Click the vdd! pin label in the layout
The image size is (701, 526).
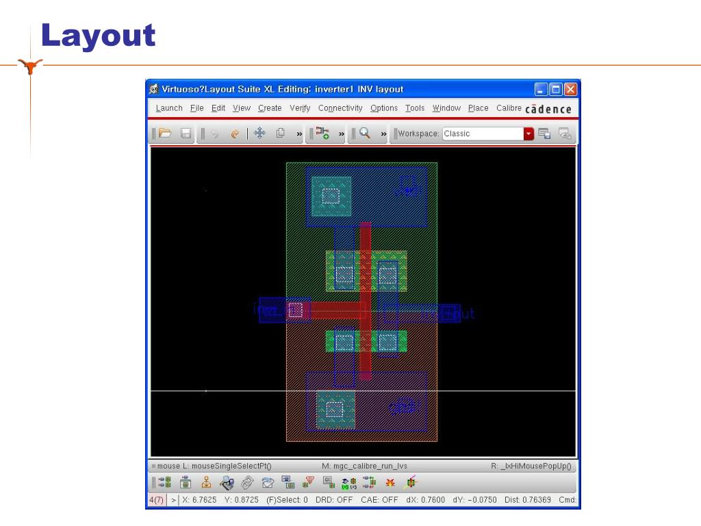click(407, 187)
